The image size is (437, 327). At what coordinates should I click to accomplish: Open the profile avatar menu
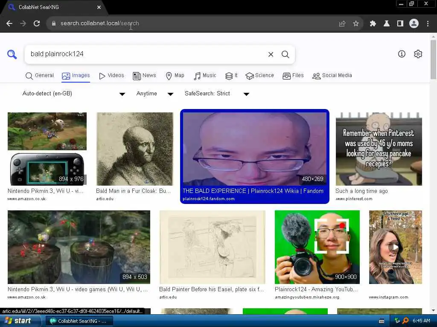(414, 23)
